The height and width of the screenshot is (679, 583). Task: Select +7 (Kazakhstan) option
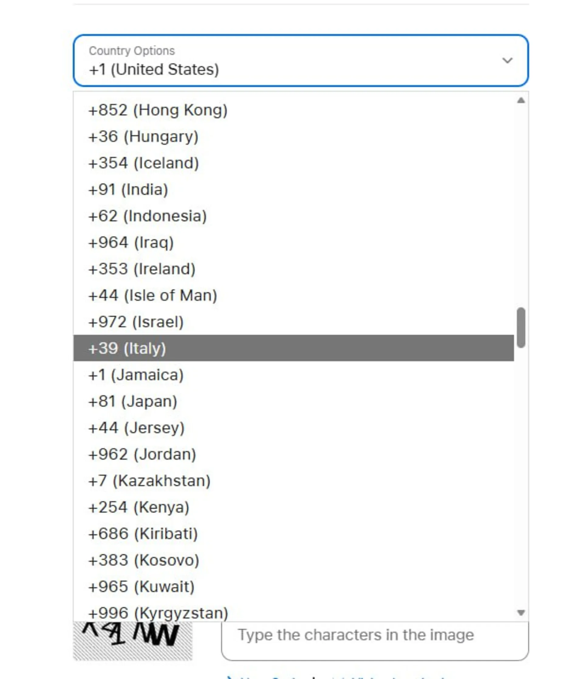coord(150,481)
